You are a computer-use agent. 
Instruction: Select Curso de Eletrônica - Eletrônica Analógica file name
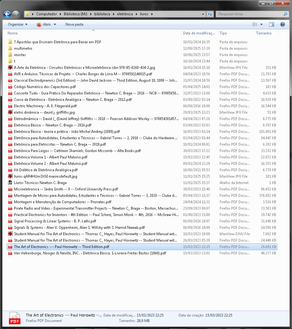click(73, 99)
